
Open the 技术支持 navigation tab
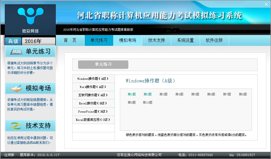click(156, 40)
